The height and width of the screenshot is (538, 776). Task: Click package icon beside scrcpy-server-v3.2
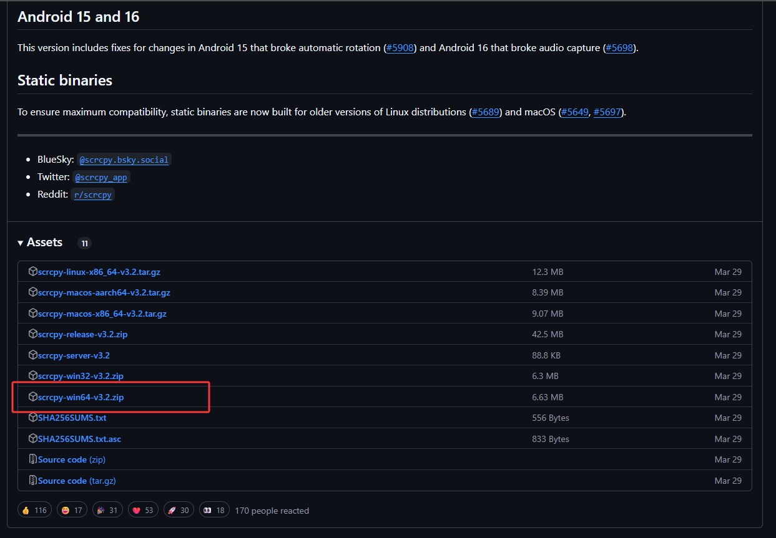(33, 355)
